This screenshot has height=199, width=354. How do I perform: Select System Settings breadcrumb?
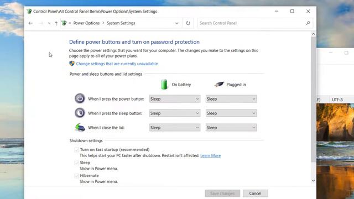pyautogui.click(x=121, y=23)
